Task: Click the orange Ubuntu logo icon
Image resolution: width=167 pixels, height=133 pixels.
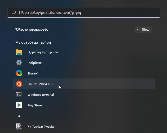Action: 19,84
